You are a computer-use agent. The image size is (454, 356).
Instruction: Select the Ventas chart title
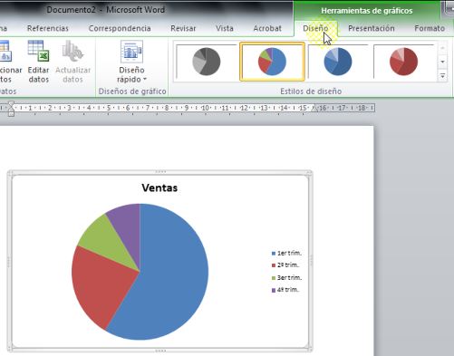click(x=159, y=188)
